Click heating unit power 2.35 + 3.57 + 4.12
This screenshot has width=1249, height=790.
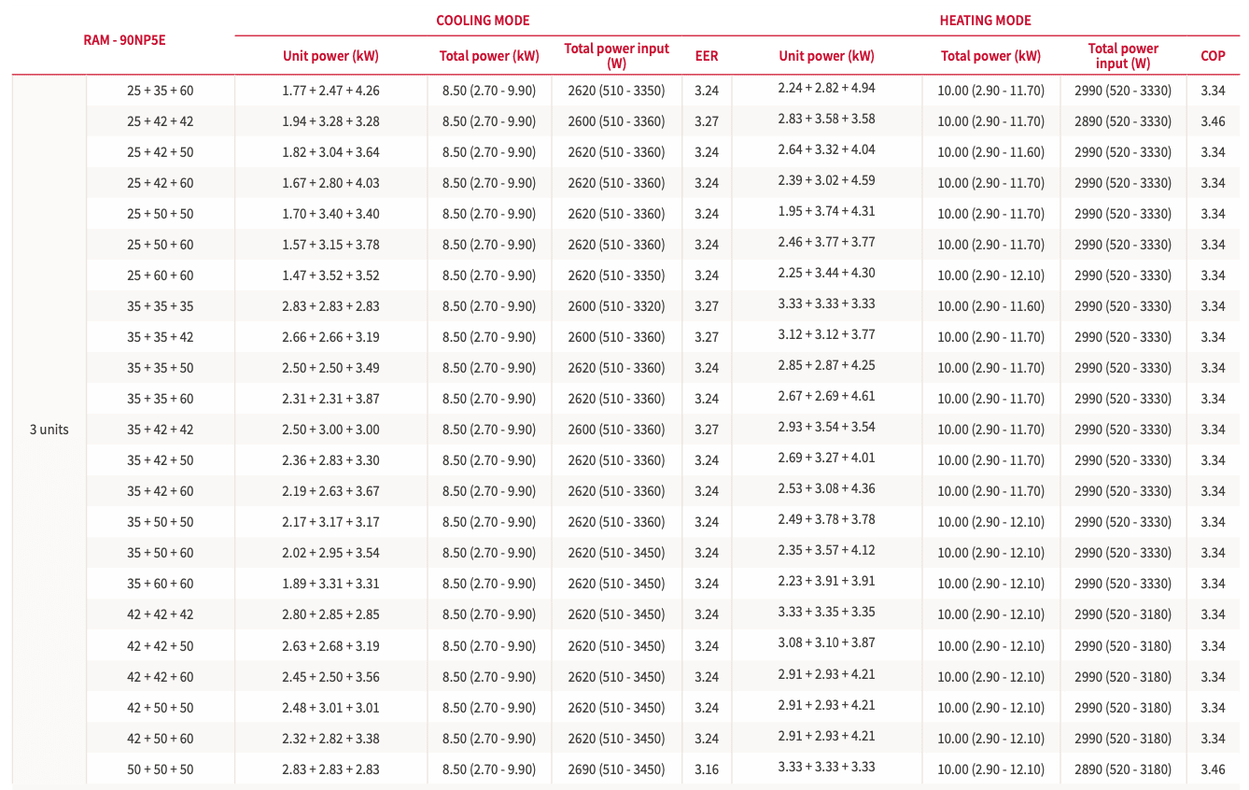(x=826, y=550)
